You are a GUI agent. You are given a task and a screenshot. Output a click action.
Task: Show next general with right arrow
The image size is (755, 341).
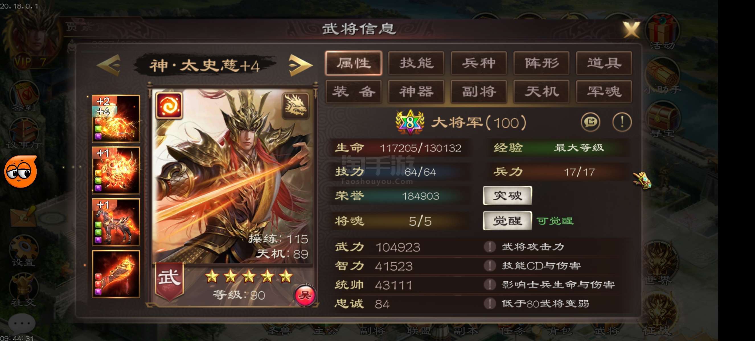pos(300,65)
